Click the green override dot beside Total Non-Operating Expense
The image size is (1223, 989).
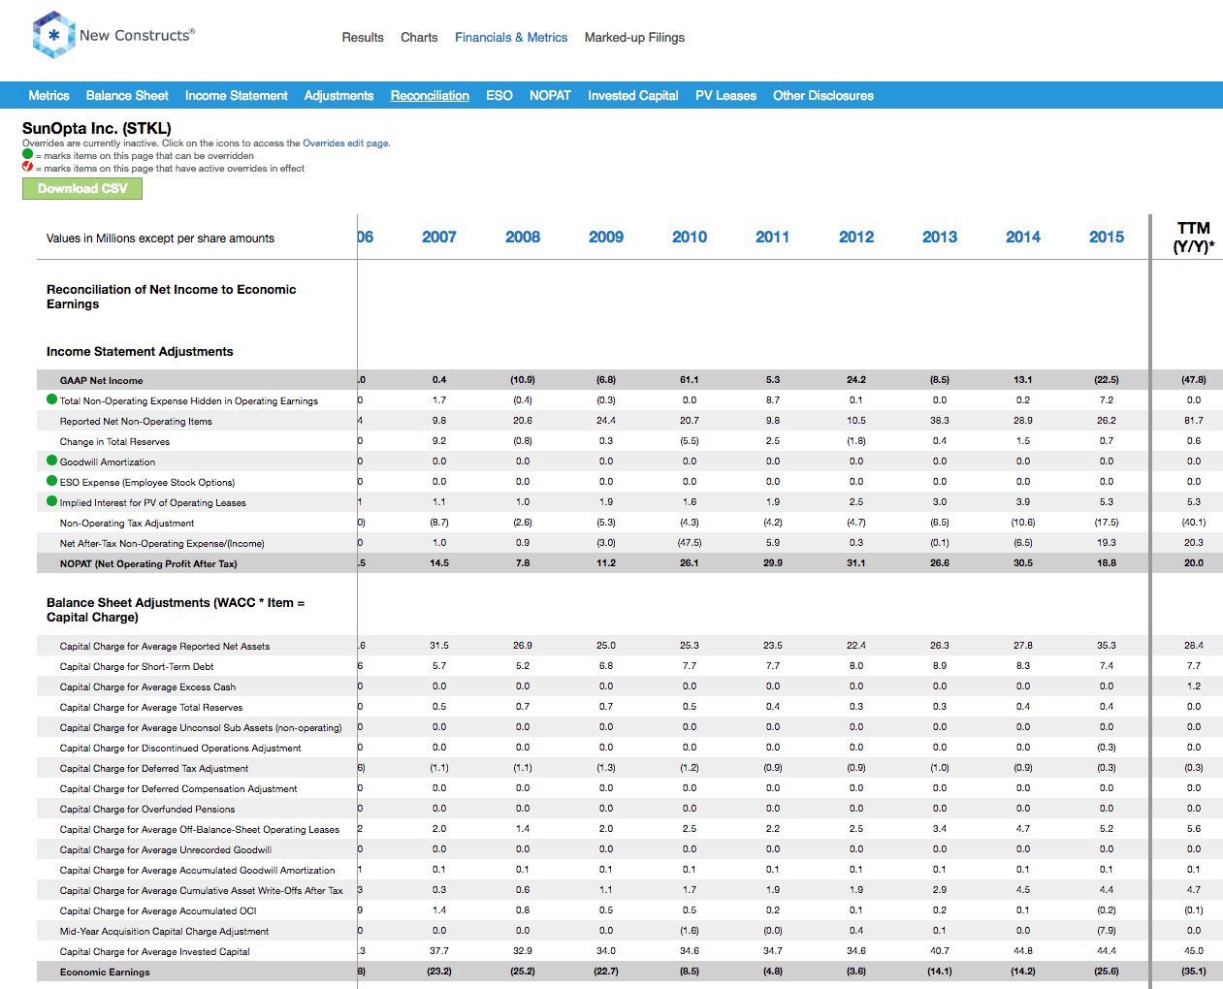click(52, 399)
